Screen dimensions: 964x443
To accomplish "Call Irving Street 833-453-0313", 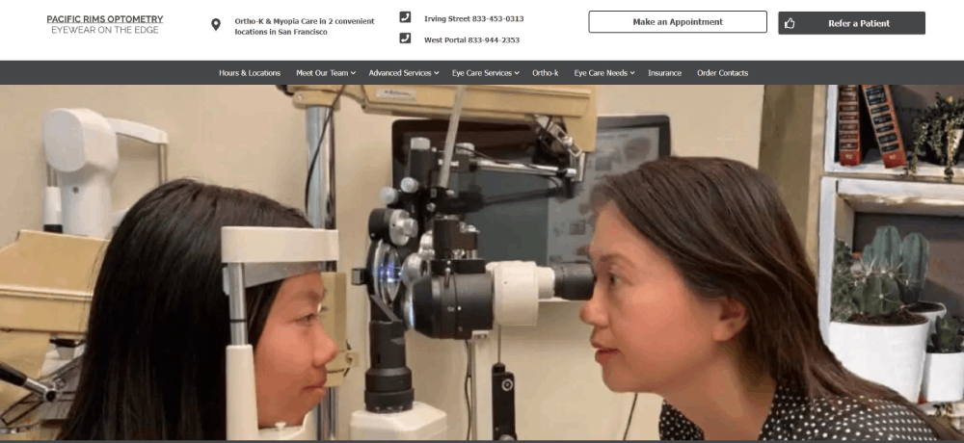I will coord(474,19).
